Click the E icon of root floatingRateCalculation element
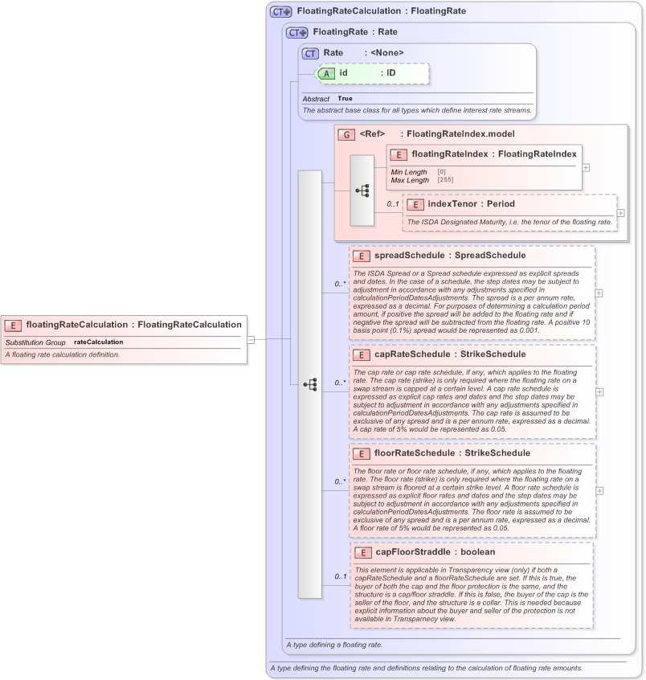 point(13,326)
